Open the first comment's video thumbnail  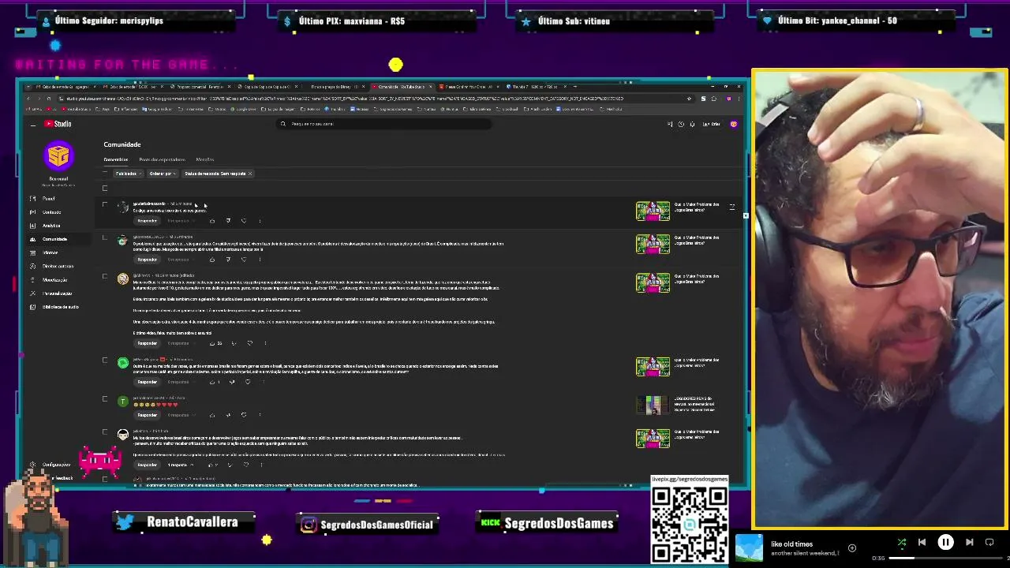653,211
